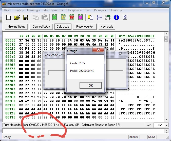Click the Calc code button

63,27
